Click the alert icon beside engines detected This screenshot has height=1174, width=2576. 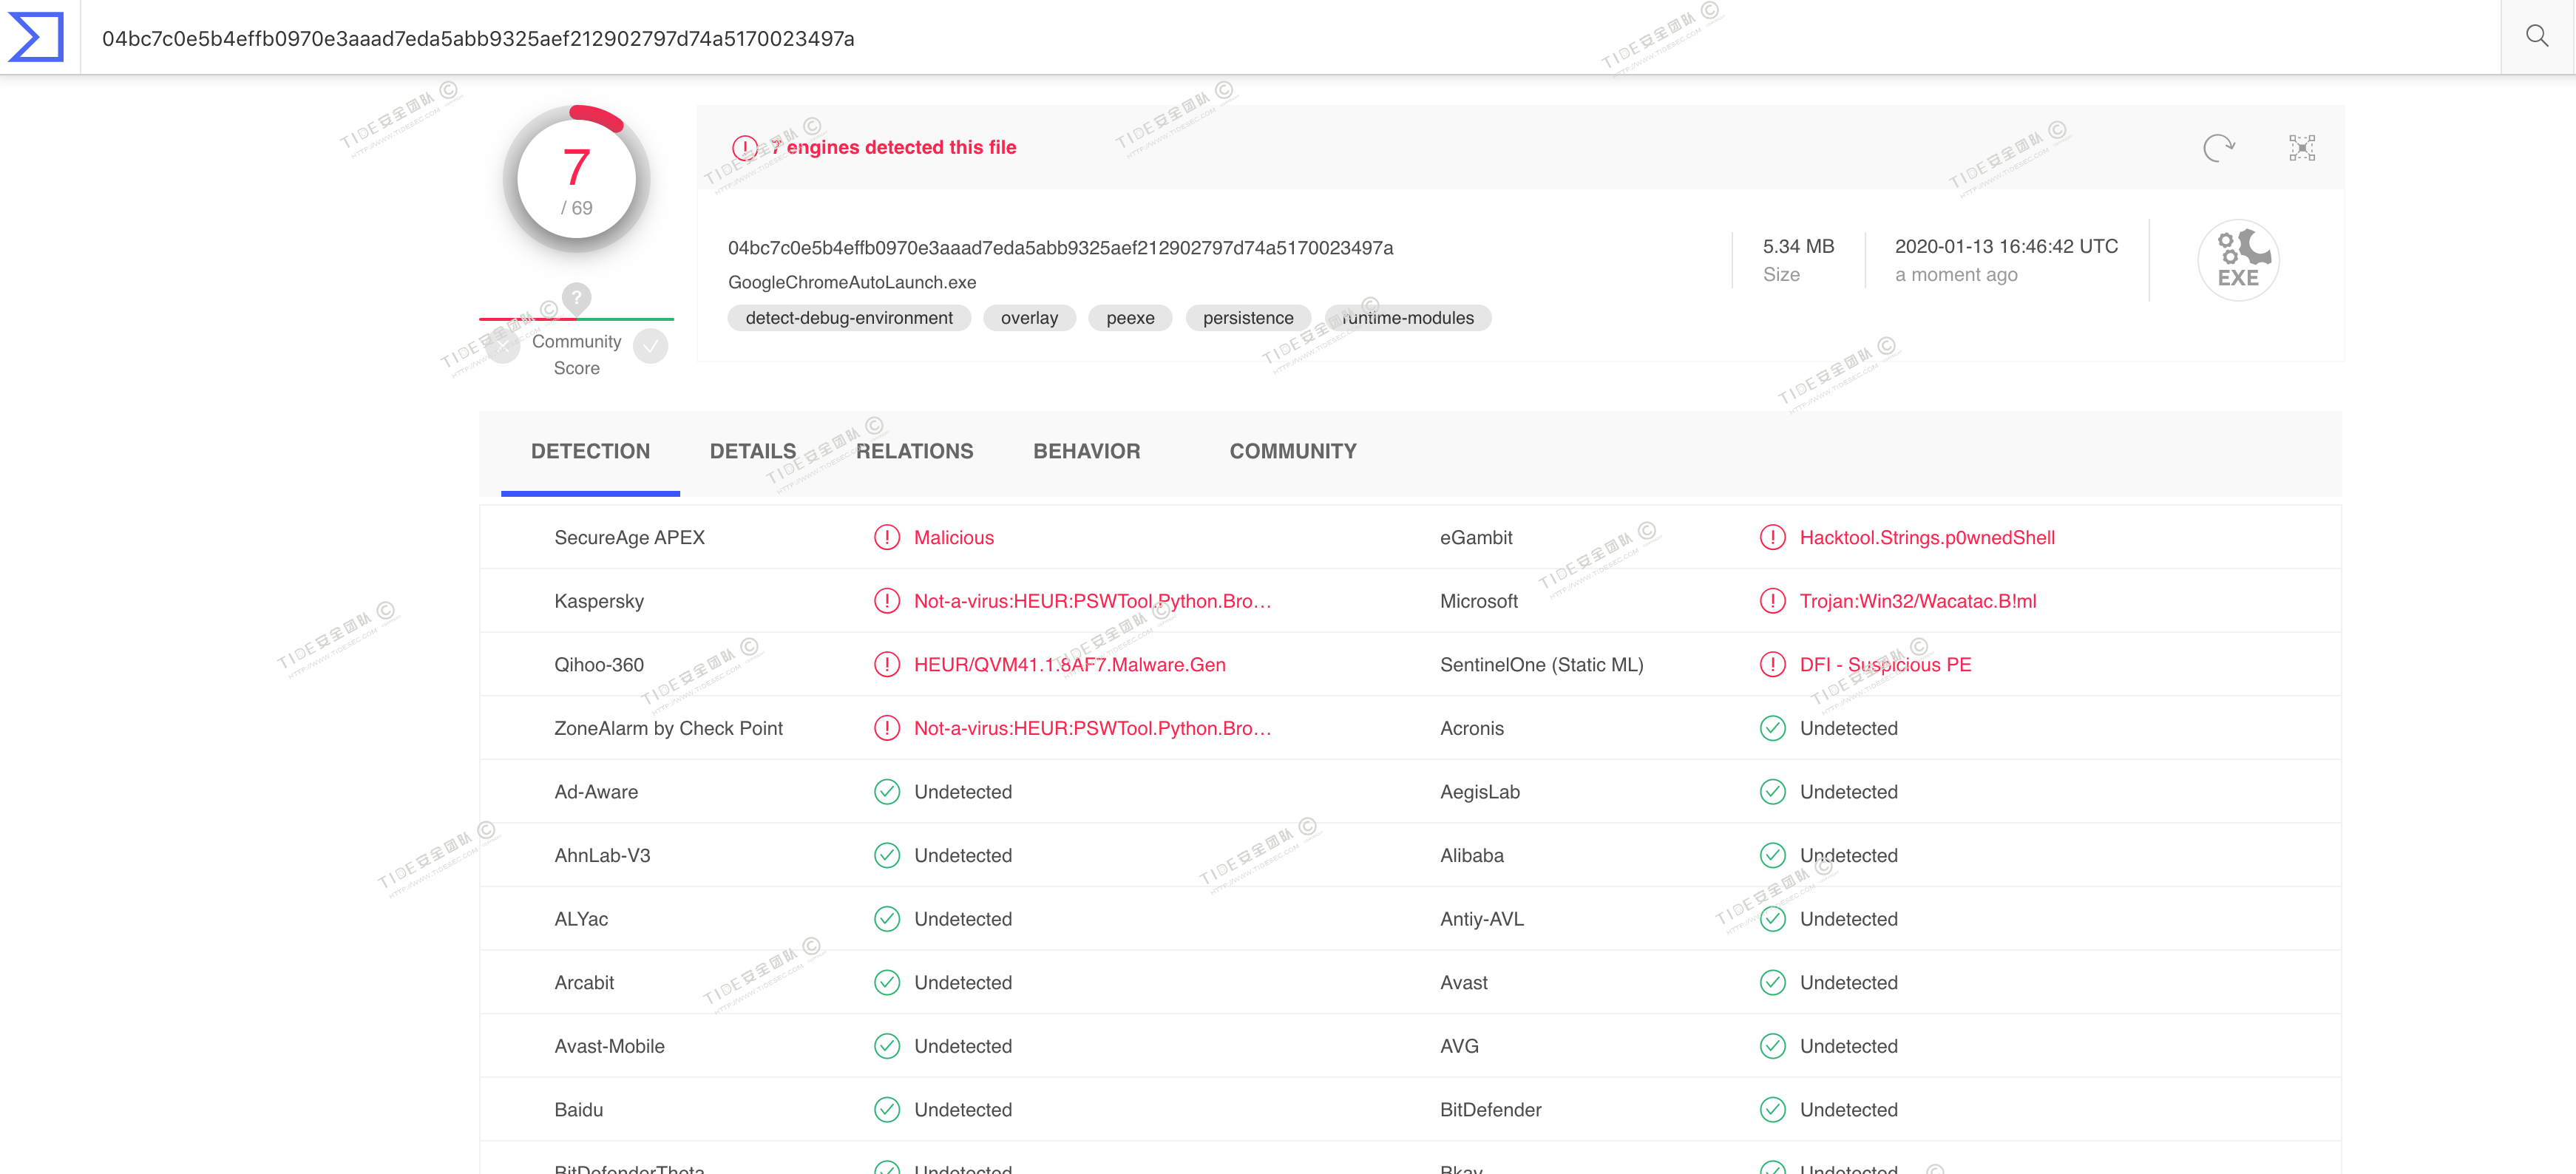tap(745, 148)
